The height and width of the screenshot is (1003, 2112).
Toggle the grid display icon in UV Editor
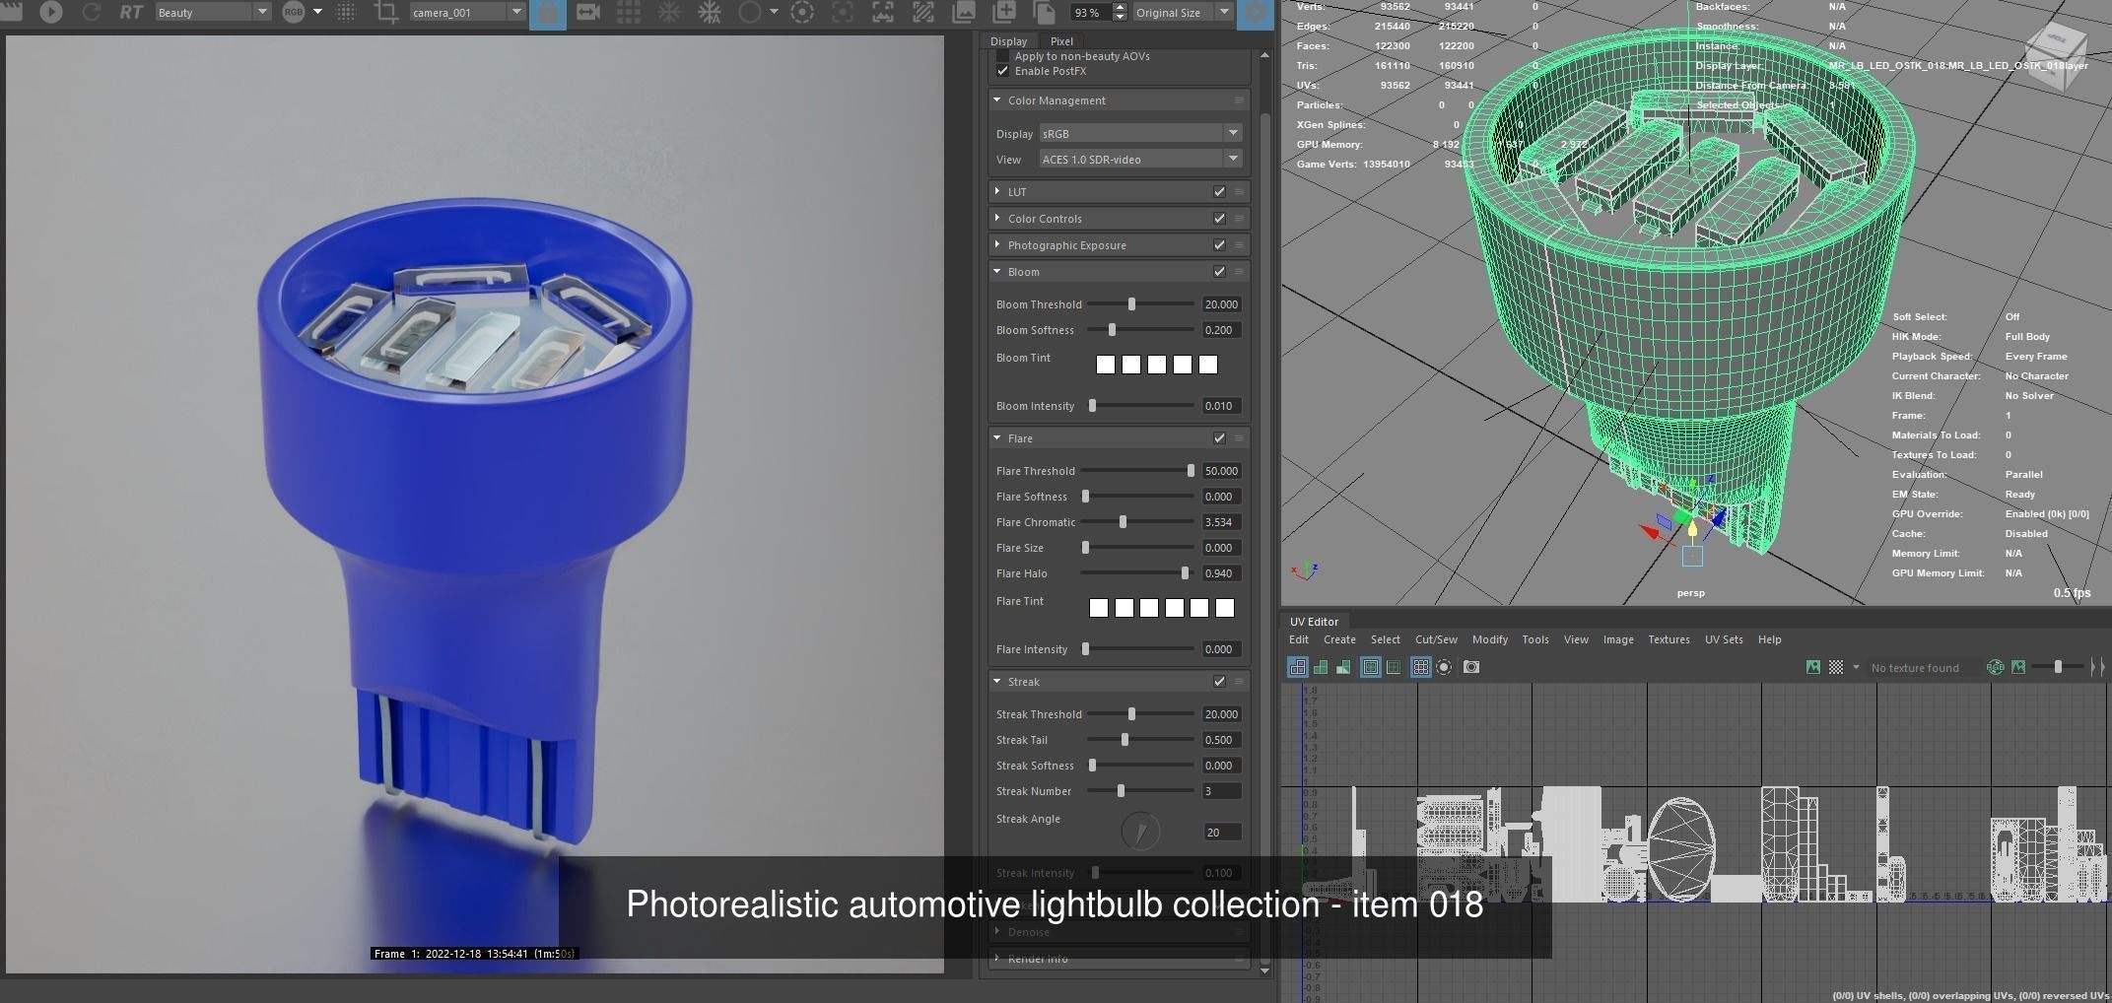(1420, 667)
